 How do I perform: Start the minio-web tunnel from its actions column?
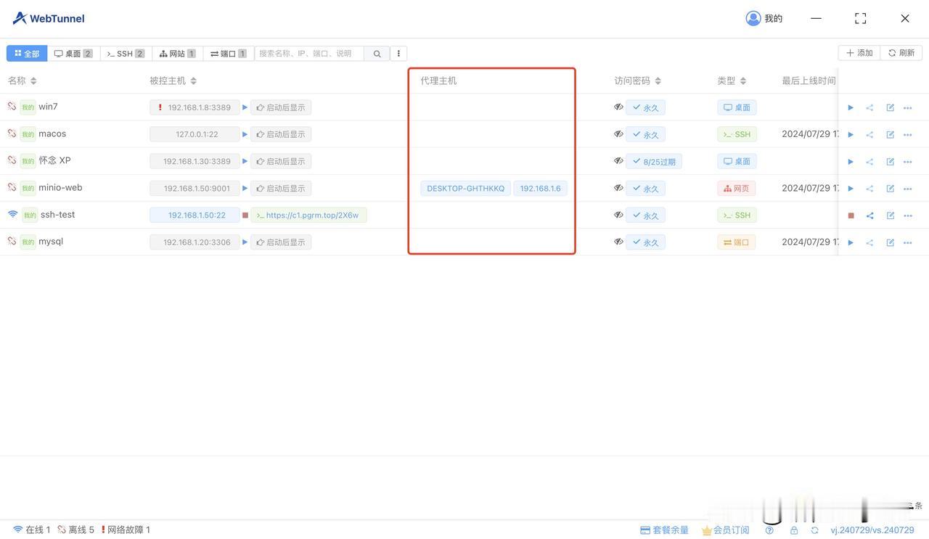[851, 189]
